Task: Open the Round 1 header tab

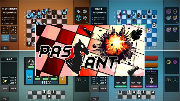Action: (99, 9)
